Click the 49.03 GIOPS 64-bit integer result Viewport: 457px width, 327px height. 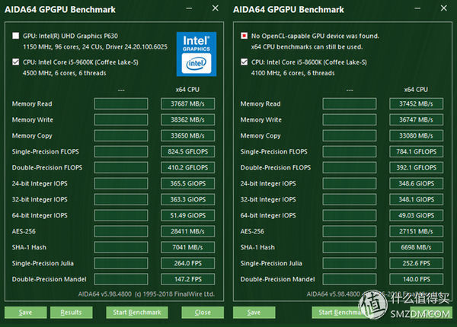416,215
